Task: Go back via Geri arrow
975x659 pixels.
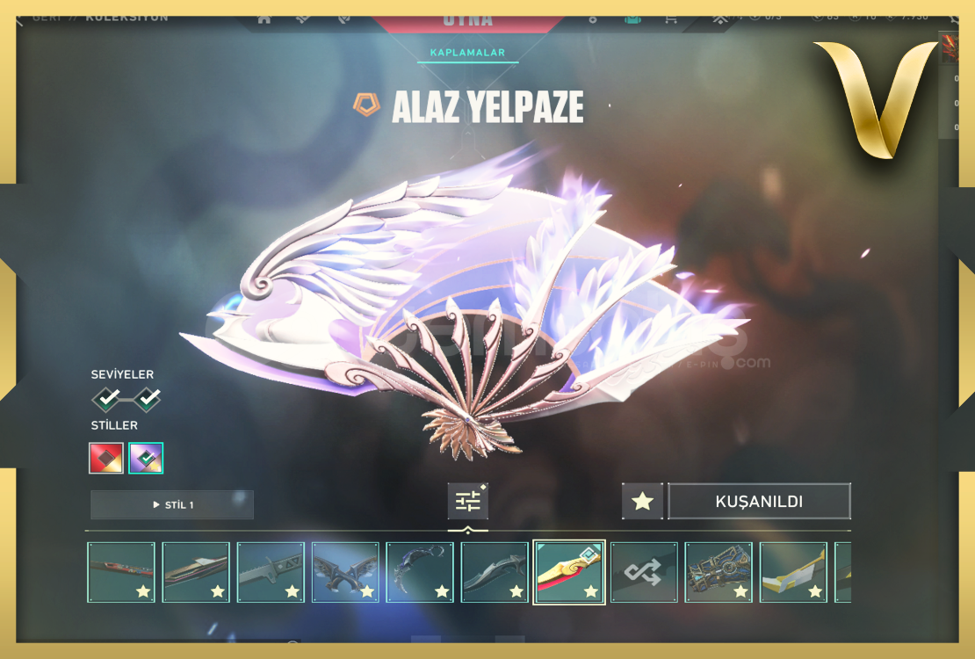Action: pos(20,20)
